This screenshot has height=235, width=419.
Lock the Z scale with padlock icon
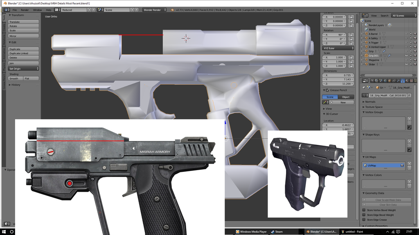click(x=351, y=66)
